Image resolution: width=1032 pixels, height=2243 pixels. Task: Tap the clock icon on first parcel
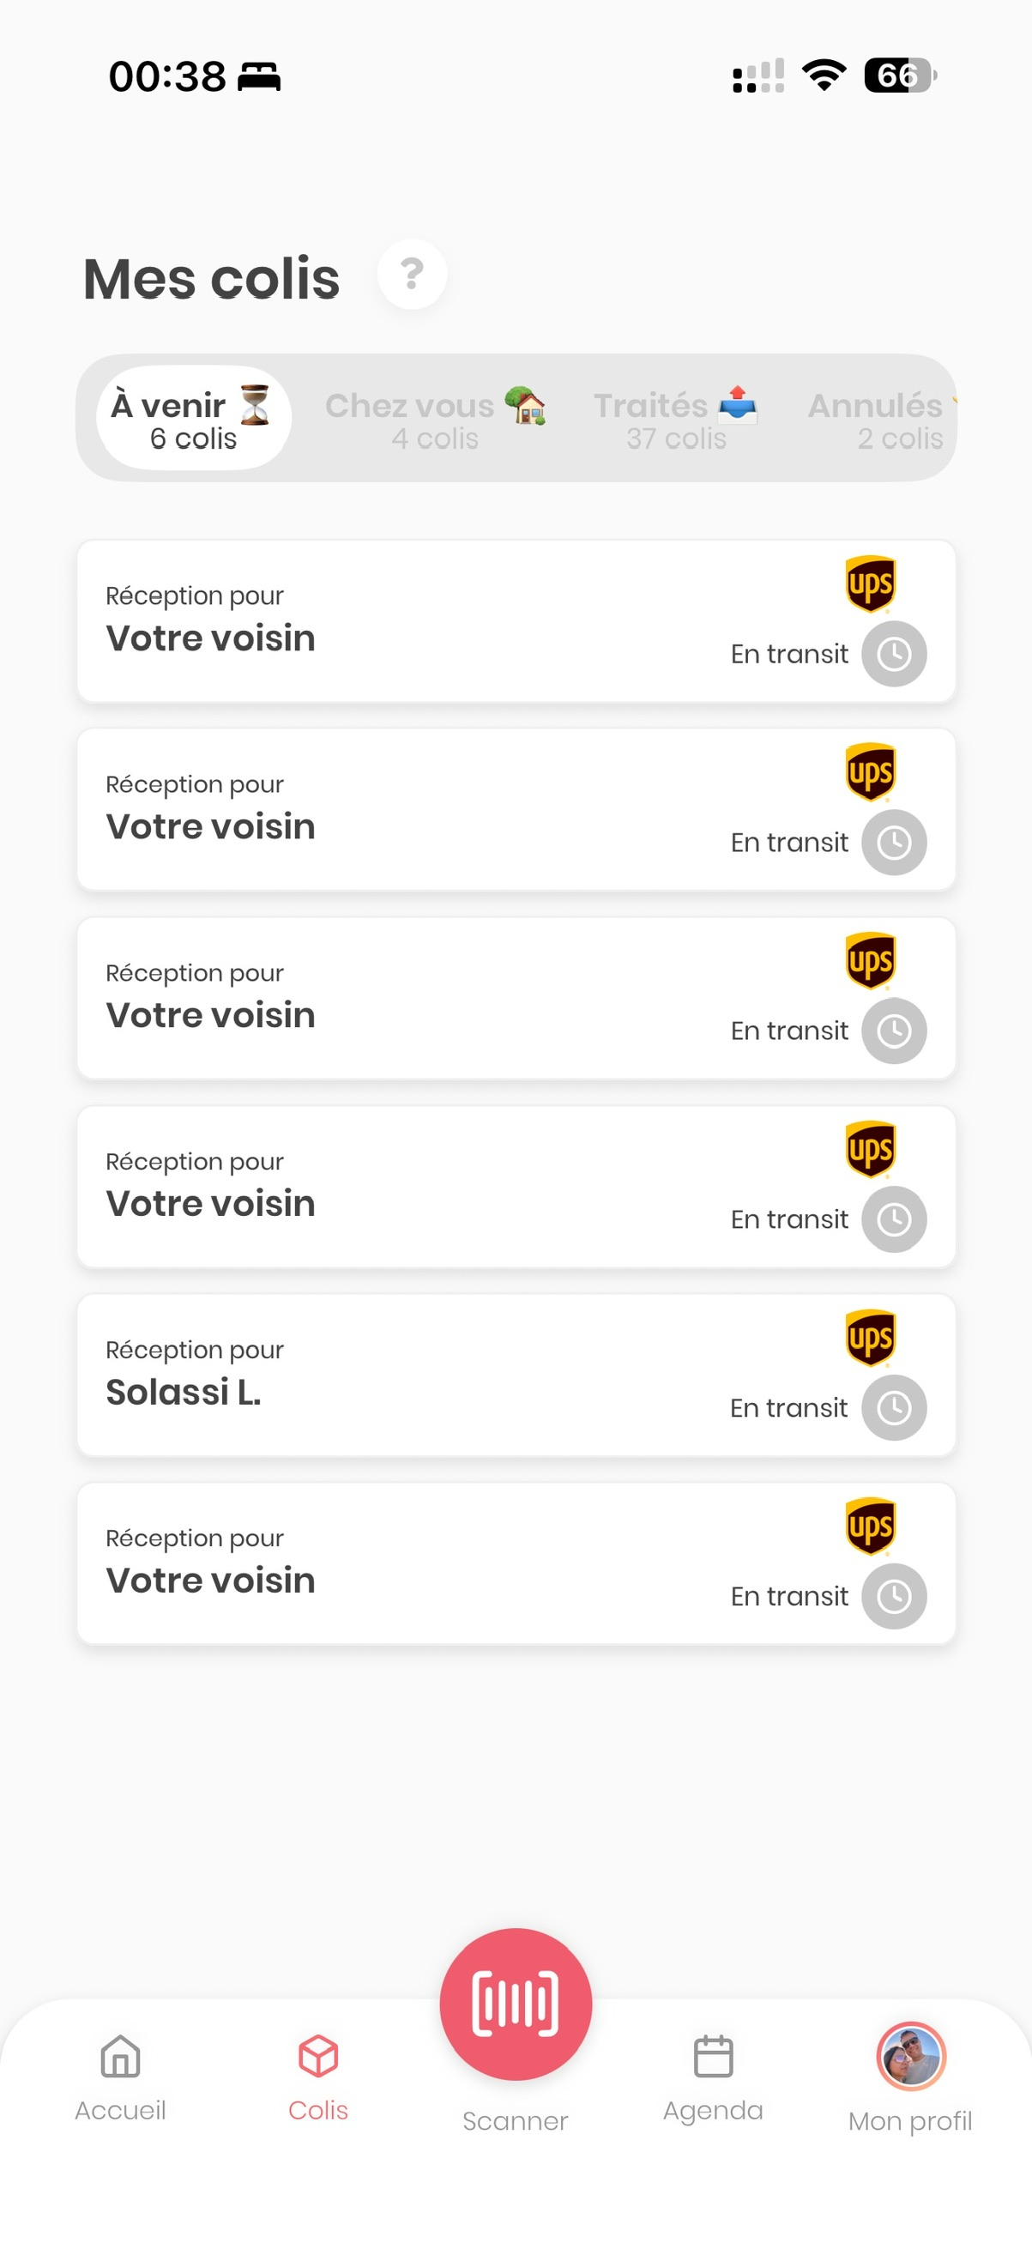click(894, 654)
